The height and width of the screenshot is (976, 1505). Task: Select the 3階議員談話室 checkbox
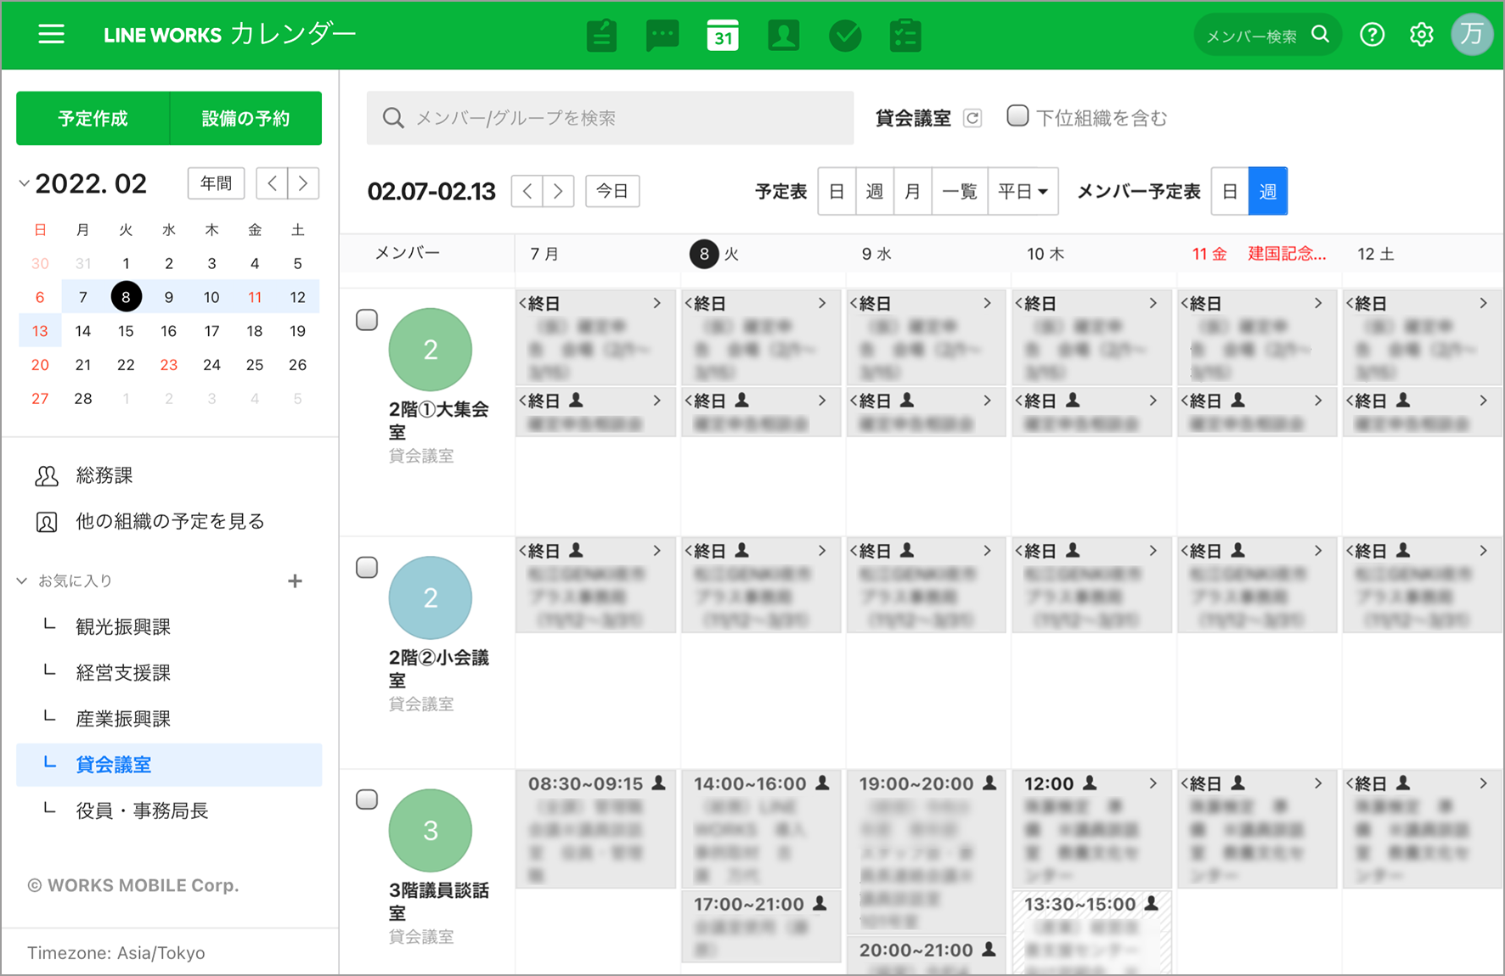point(367,799)
